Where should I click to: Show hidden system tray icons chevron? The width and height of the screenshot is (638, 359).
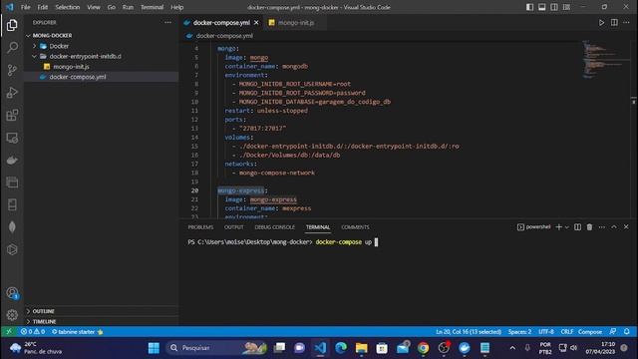point(512,348)
